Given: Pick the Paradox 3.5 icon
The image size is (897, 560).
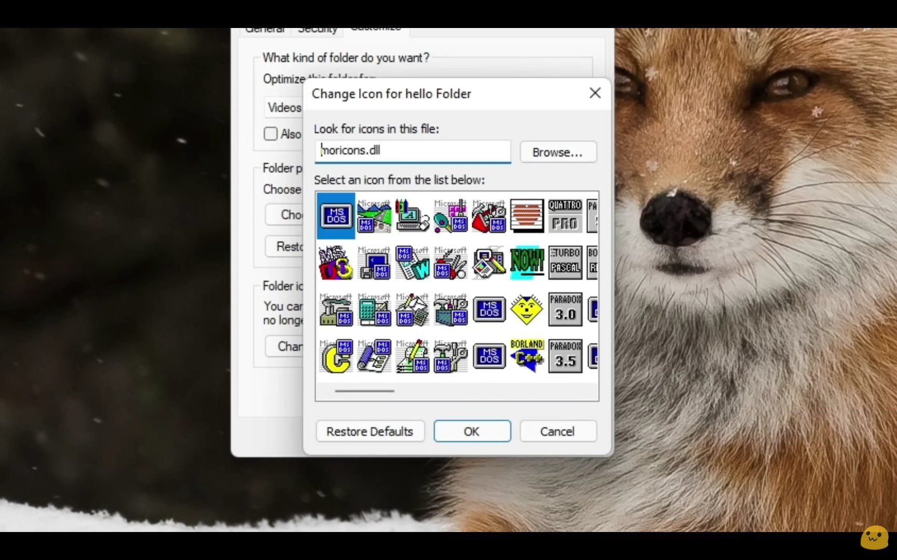Looking at the screenshot, I should (565, 356).
